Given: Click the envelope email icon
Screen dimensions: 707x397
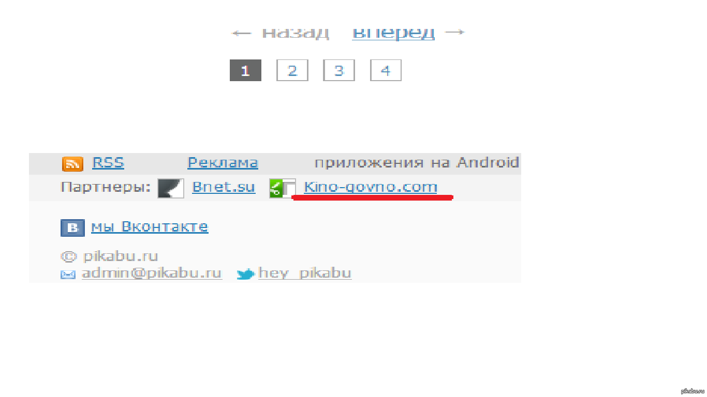Looking at the screenshot, I should point(68,275).
